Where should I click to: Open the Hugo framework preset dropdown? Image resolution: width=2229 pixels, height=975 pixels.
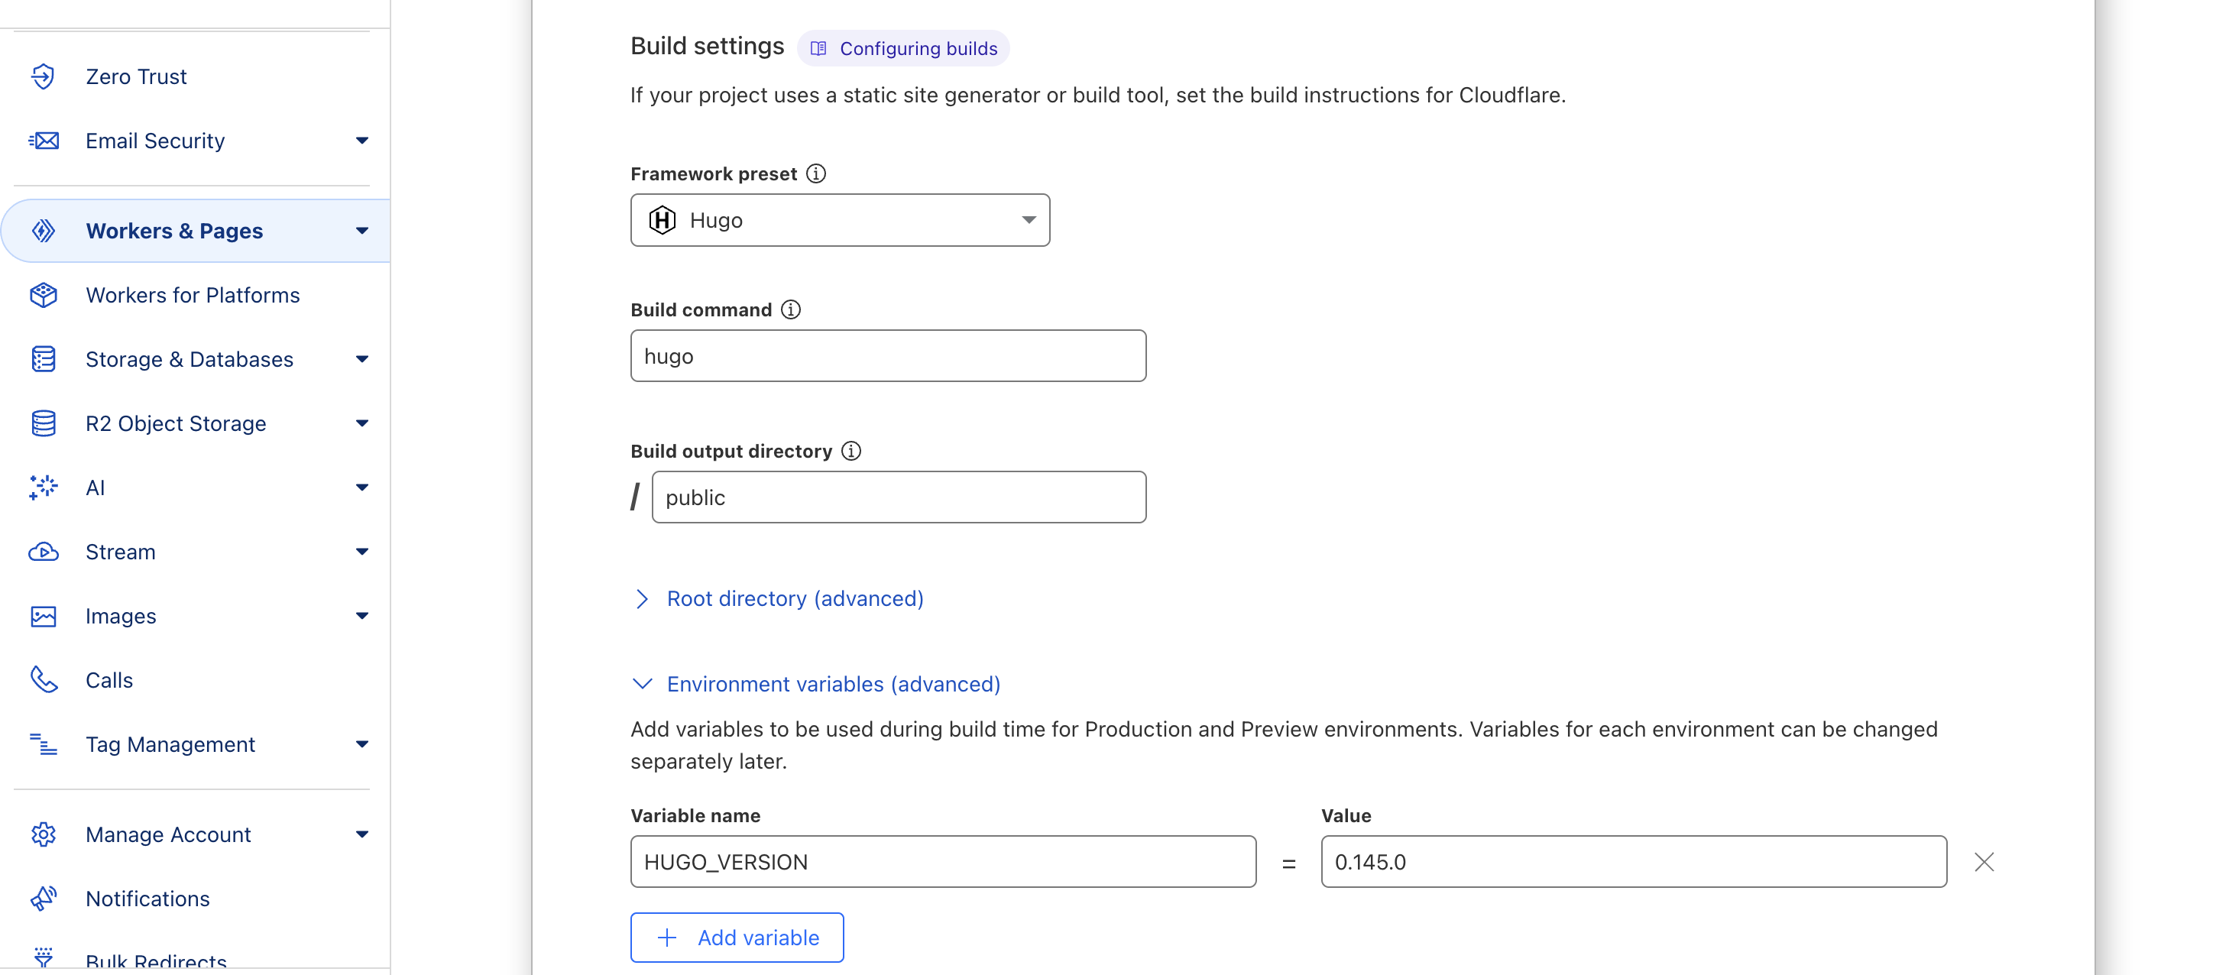(841, 220)
